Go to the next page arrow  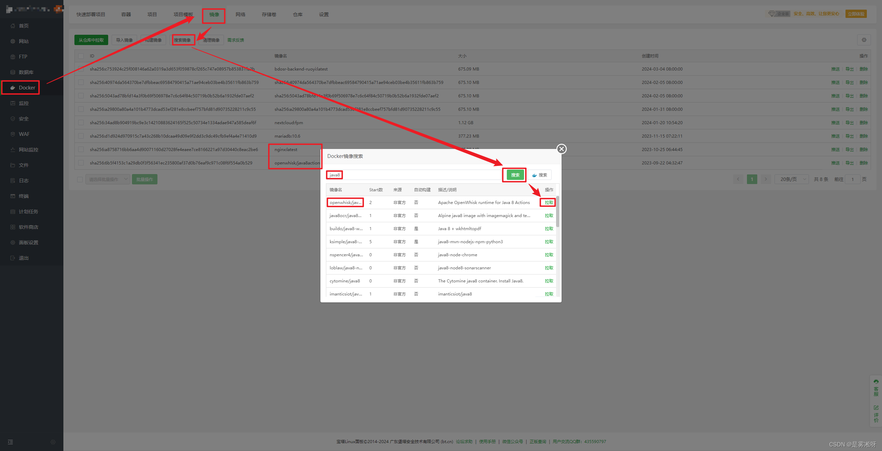766,179
